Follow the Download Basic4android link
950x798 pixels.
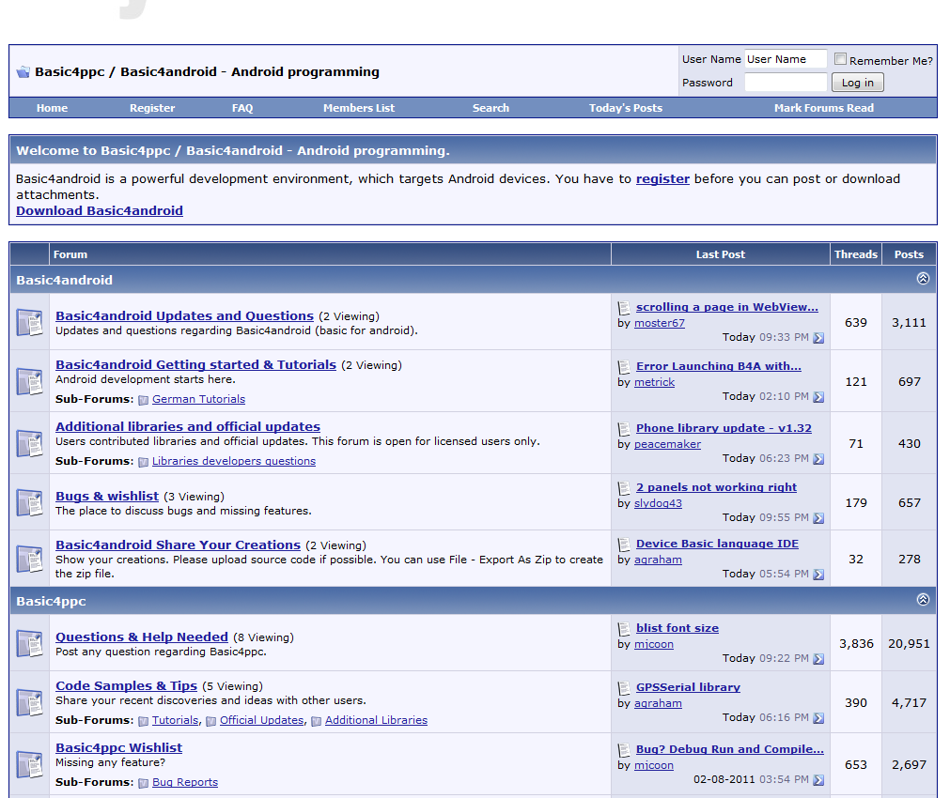pos(99,210)
